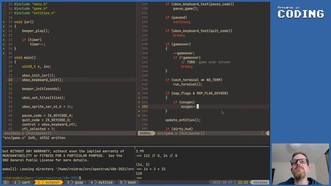Click the pause_game(); call
The height and width of the screenshot is (186, 331).
click(186, 9)
